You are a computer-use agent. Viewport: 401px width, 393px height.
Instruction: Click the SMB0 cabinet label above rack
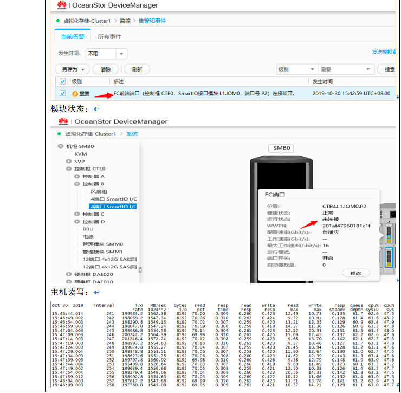click(281, 148)
